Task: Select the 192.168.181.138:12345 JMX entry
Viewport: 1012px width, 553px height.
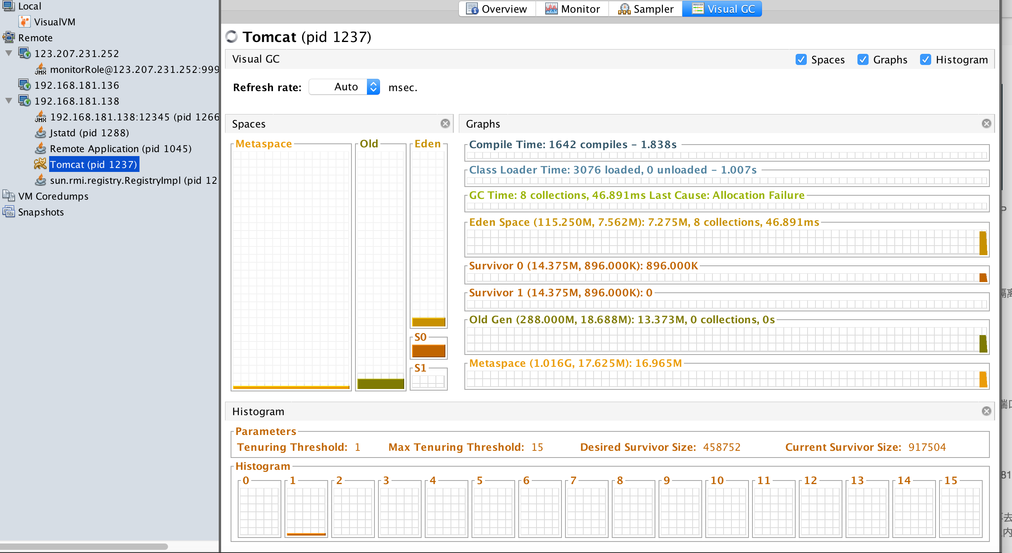Action: [134, 117]
